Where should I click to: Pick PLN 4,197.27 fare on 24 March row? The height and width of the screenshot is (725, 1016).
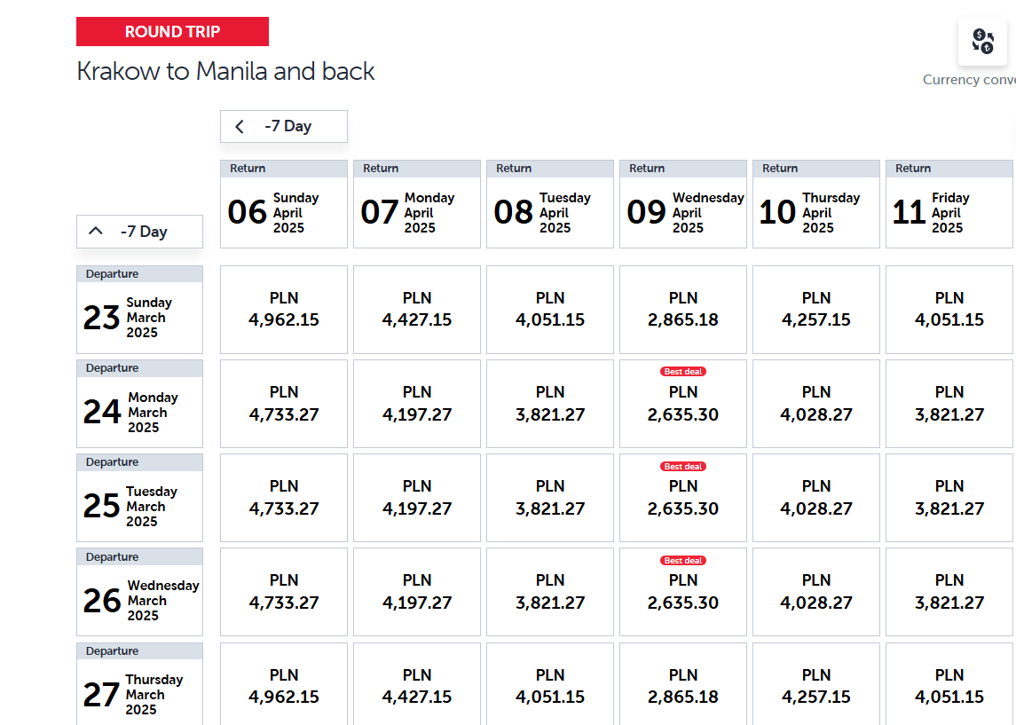click(417, 404)
